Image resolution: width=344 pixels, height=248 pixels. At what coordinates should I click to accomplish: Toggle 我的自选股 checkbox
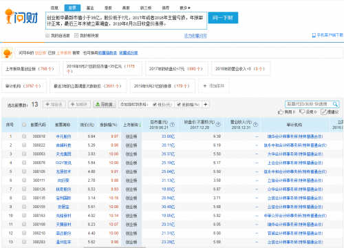tap(47, 35)
